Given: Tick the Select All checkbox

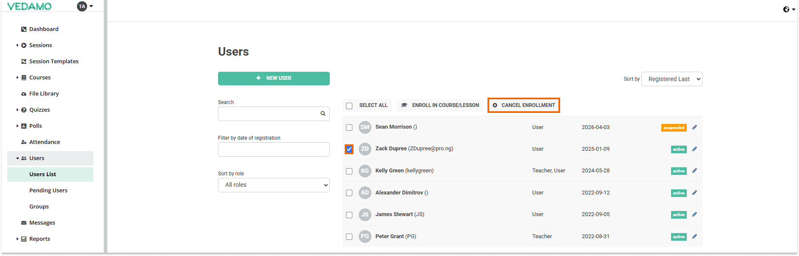Looking at the screenshot, I should [349, 106].
